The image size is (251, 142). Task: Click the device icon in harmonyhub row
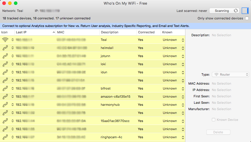coord(5,105)
